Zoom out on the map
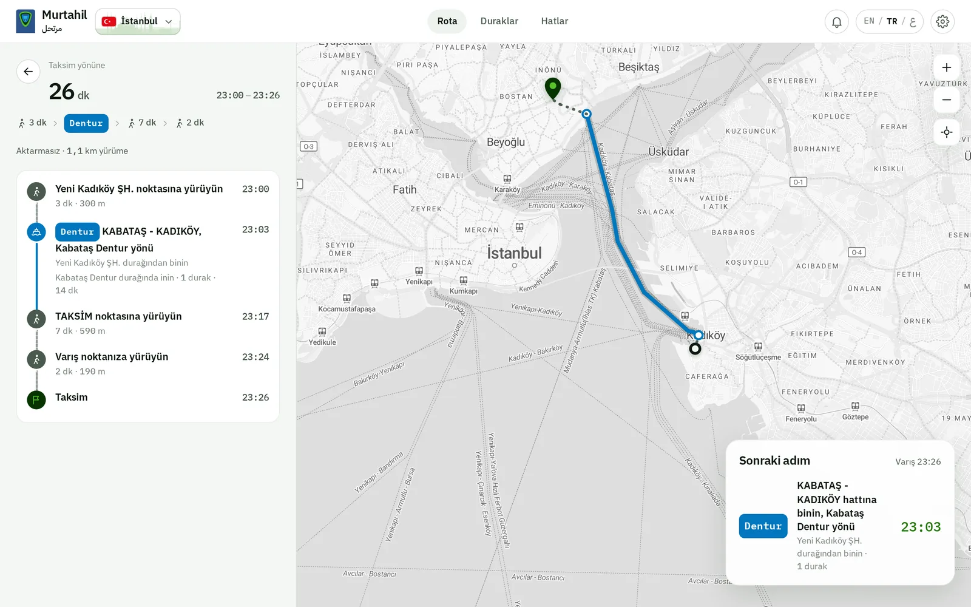Screen dimensions: 971x607 click(x=947, y=100)
